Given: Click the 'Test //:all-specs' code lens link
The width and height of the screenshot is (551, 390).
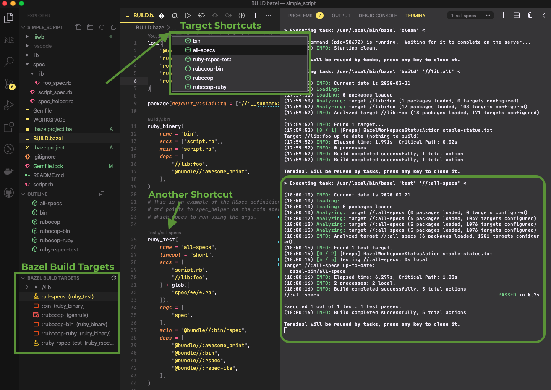Looking at the screenshot, I should [165, 233].
